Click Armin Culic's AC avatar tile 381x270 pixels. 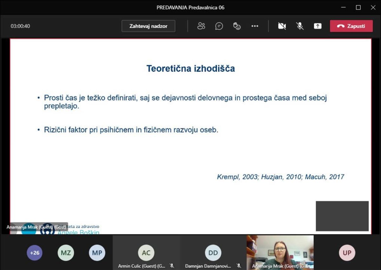click(x=146, y=253)
